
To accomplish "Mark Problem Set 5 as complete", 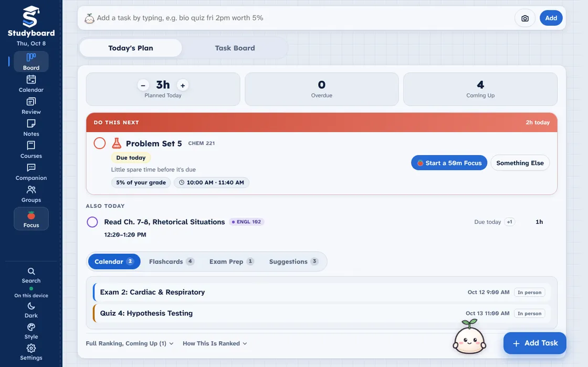I will point(99,143).
